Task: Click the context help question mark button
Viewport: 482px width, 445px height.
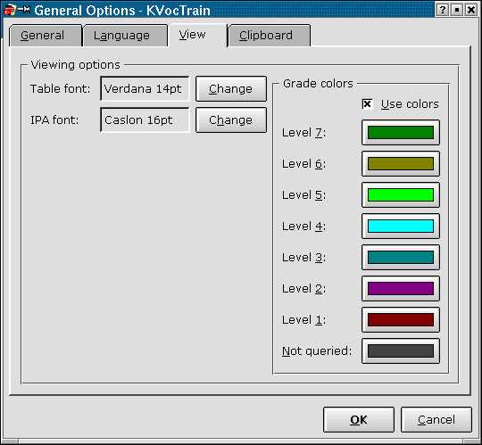Action: 443,10
